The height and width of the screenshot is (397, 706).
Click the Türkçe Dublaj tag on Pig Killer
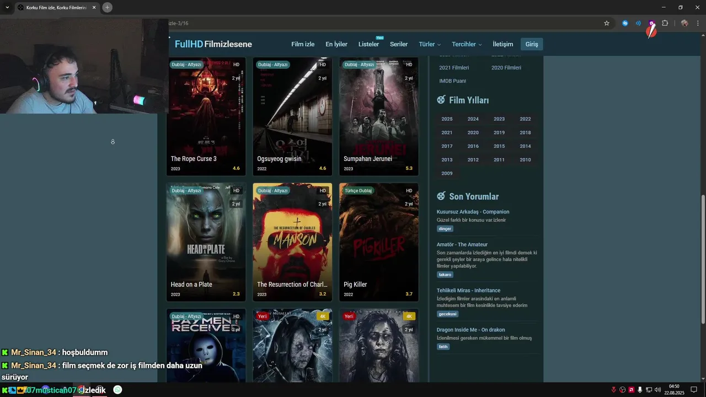pos(358,190)
